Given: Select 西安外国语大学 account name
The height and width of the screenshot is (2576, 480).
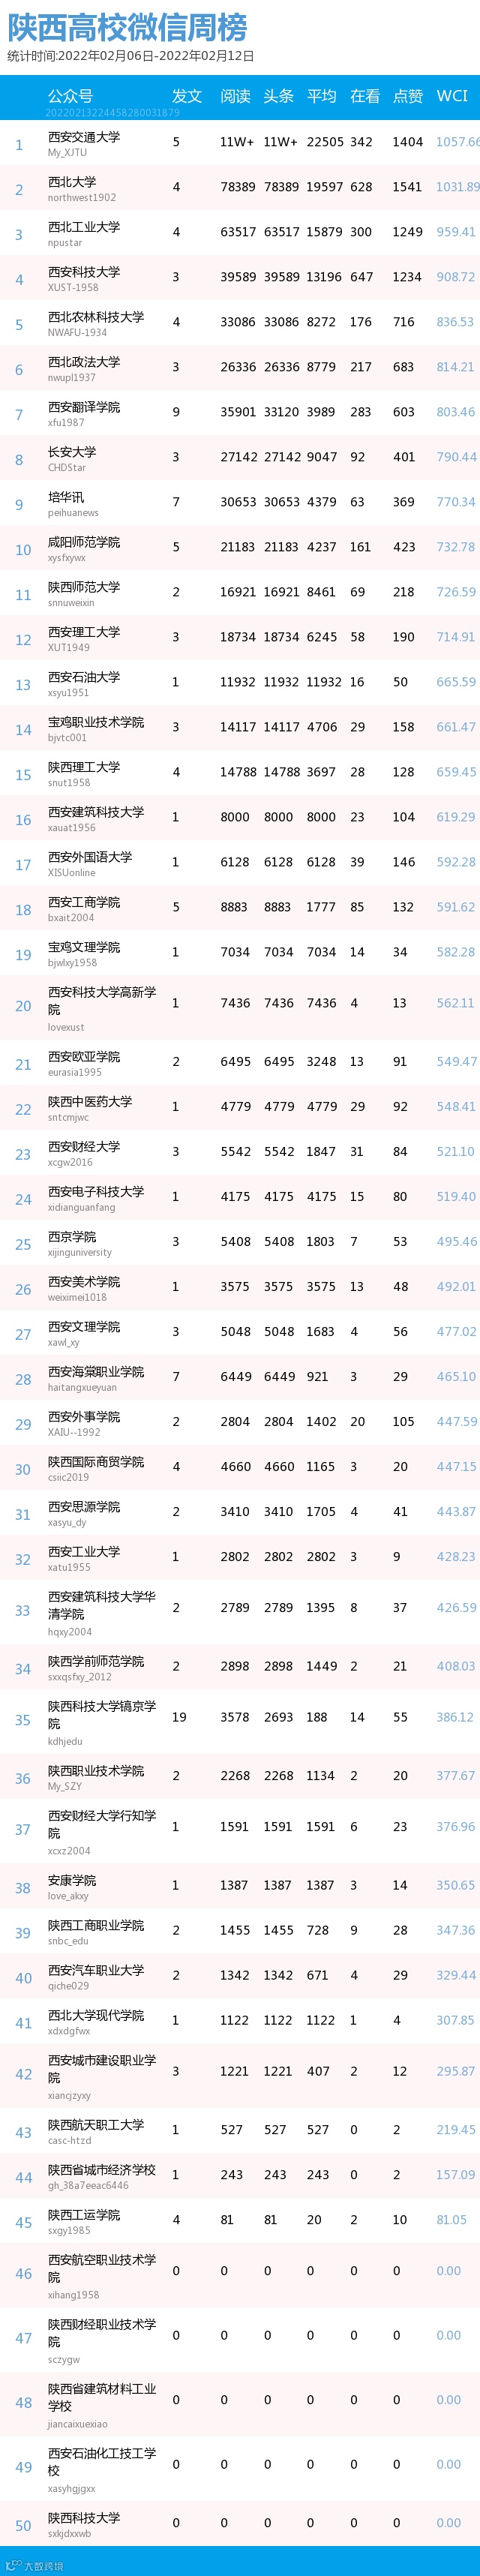Looking at the screenshot, I should (x=90, y=857).
